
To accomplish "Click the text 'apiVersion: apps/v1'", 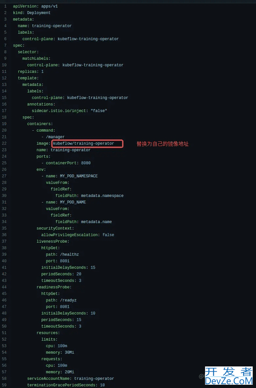I will (35, 6).
